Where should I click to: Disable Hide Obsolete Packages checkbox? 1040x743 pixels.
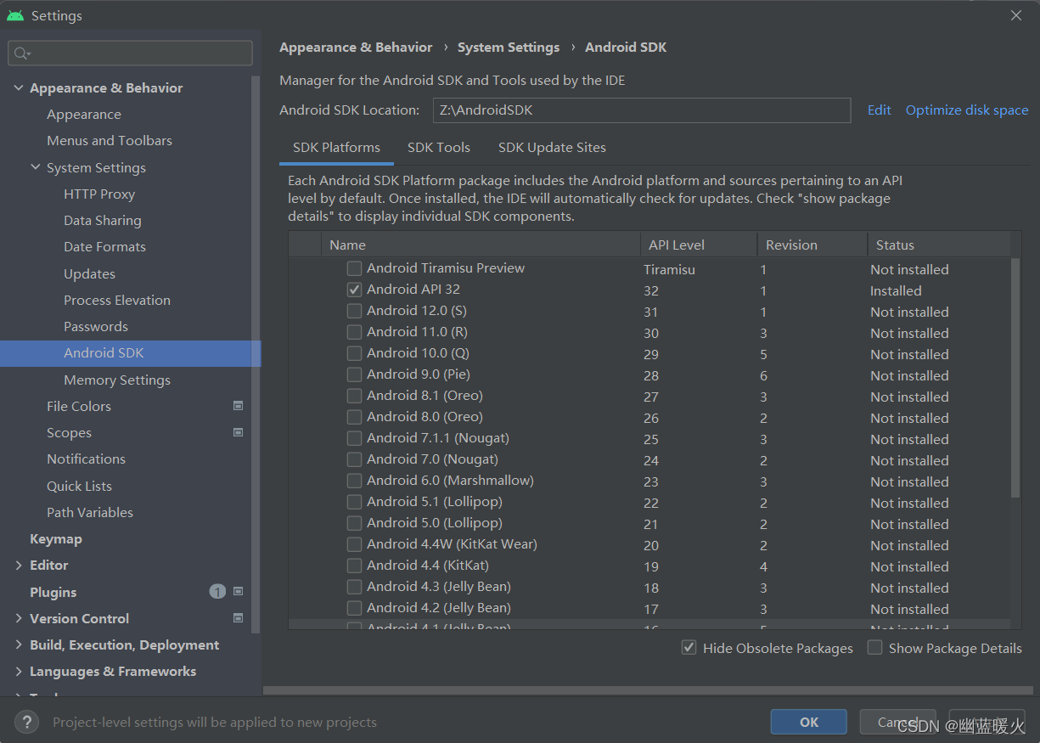689,648
